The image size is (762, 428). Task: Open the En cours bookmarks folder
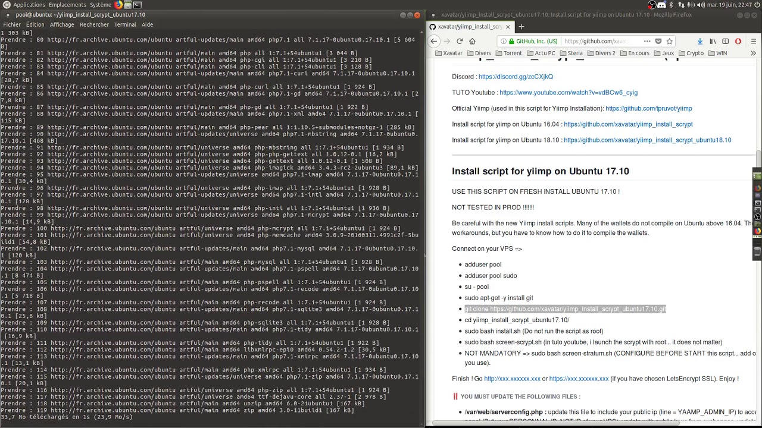[x=635, y=53]
